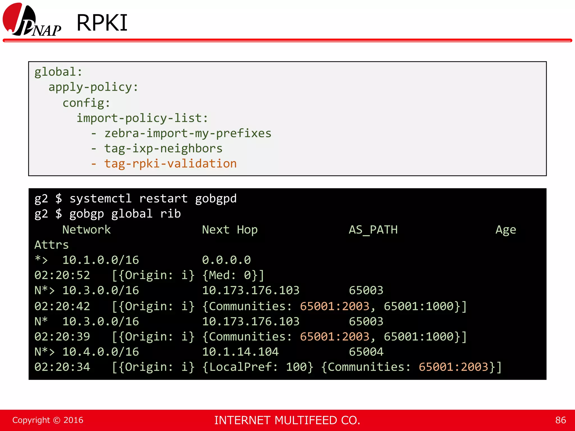Select the 'Next Hop' column header
Image resolution: width=575 pixels, height=431 pixels.
point(230,230)
